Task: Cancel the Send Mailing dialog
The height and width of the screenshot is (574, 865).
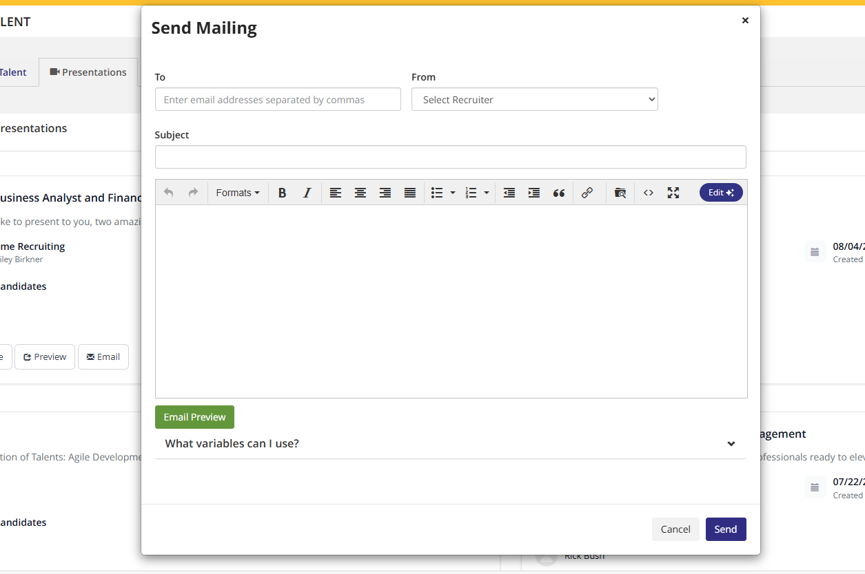Action: (675, 529)
